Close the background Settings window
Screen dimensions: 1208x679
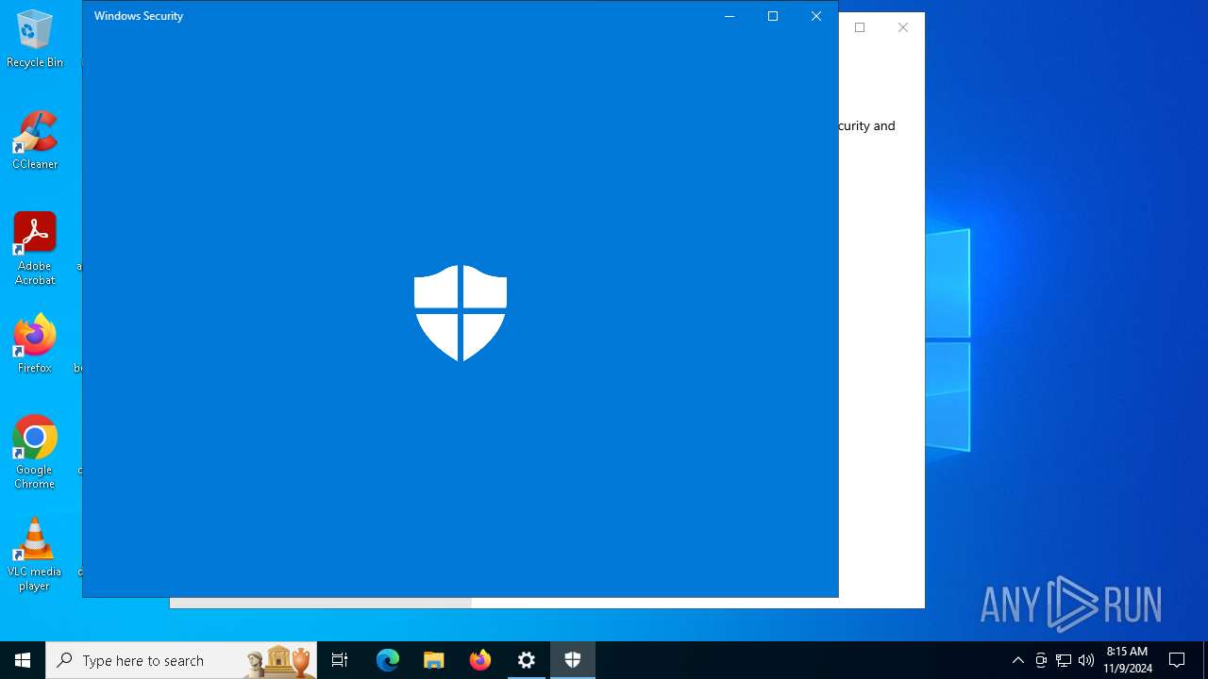click(x=903, y=27)
